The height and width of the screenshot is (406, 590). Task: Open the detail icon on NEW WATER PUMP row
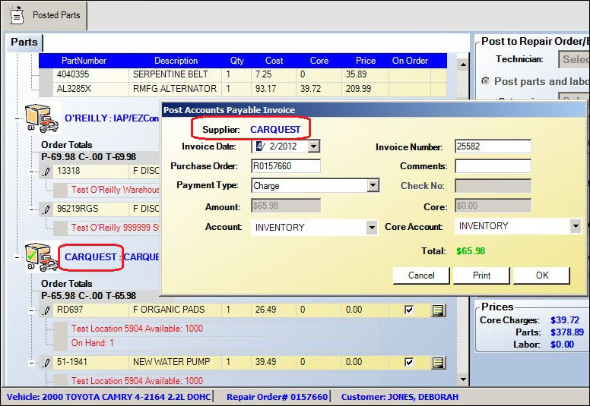point(438,363)
